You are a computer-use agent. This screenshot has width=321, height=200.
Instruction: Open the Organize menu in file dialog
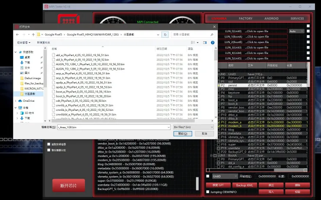(x=24, y=43)
